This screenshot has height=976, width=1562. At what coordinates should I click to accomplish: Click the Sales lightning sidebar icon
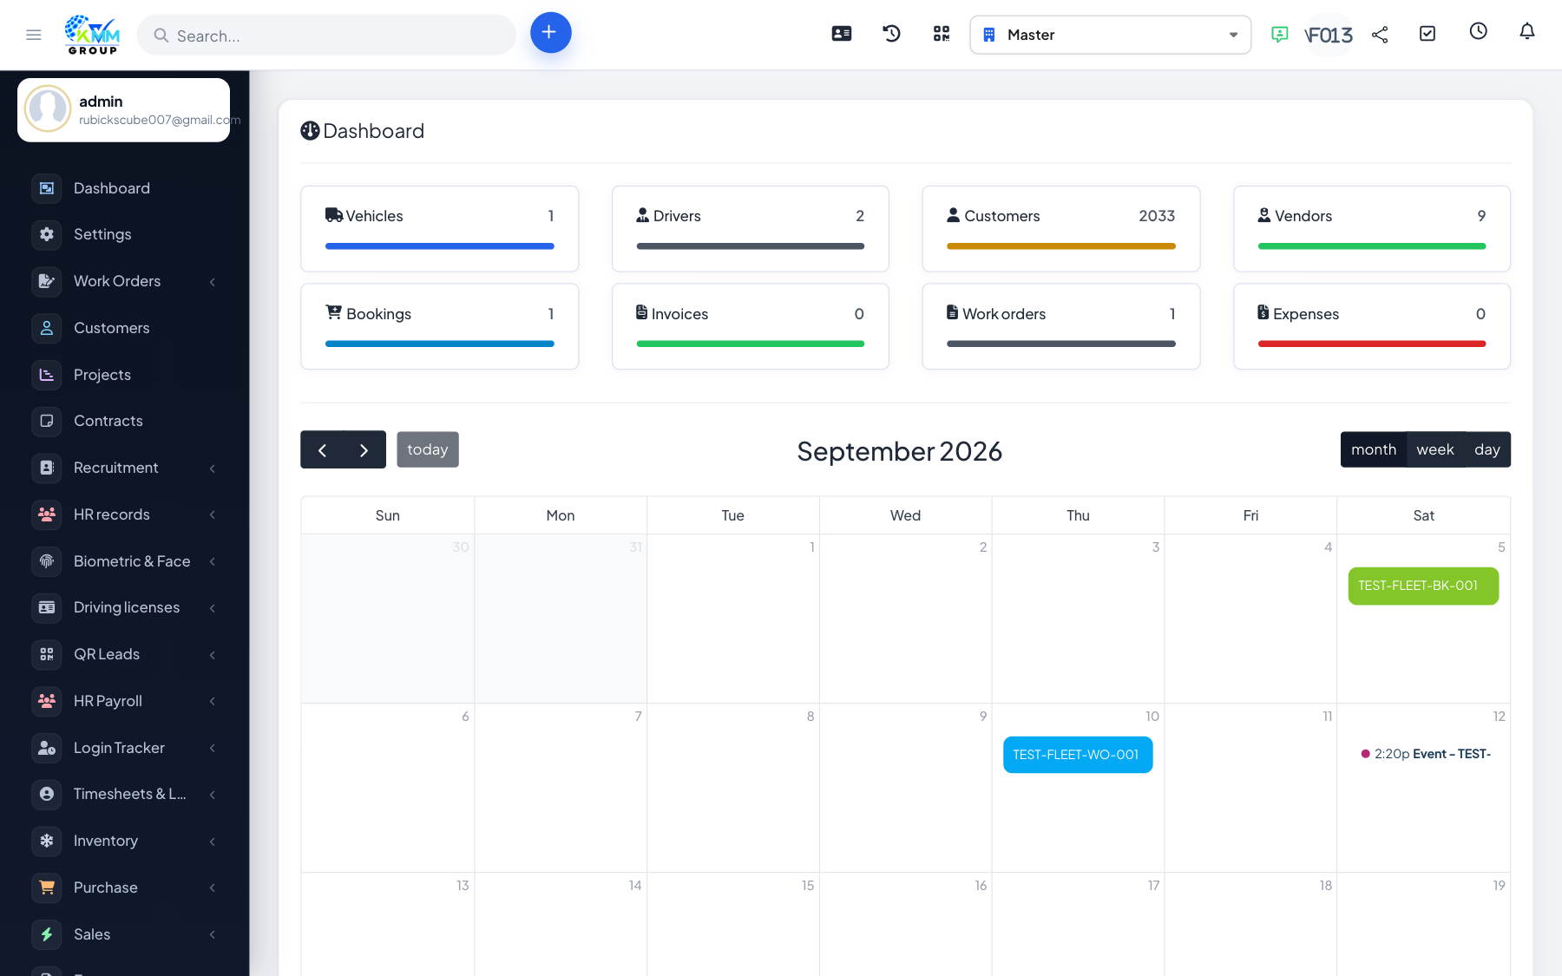tap(47, 934)
